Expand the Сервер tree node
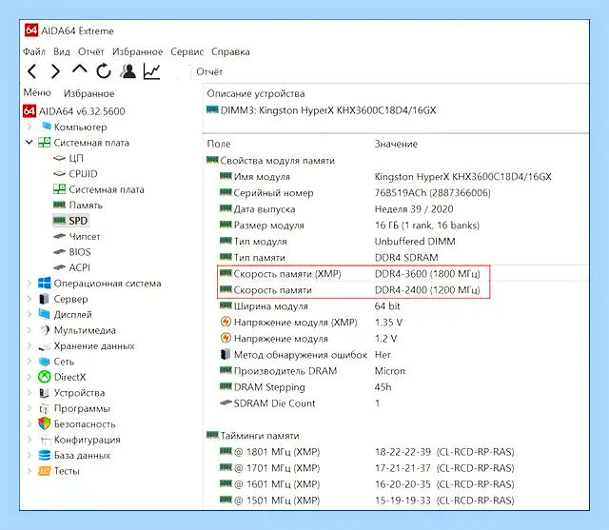This screenshot has width=609, height=530. pyautogui.click(x=29, y=299)
